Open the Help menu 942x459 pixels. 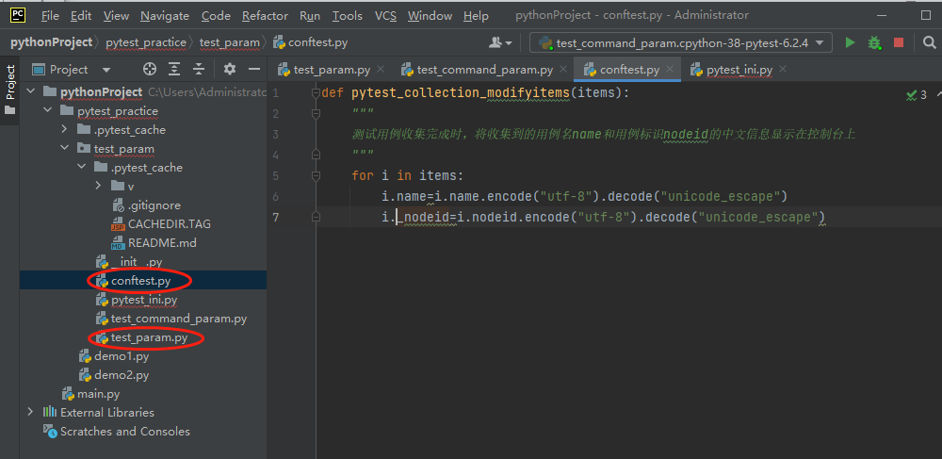(477, 16)
